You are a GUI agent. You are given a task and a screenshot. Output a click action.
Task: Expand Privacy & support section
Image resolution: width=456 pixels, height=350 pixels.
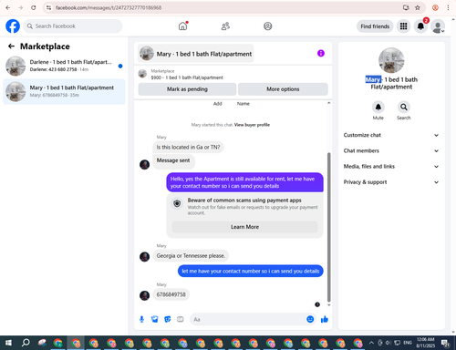[391, 182]
